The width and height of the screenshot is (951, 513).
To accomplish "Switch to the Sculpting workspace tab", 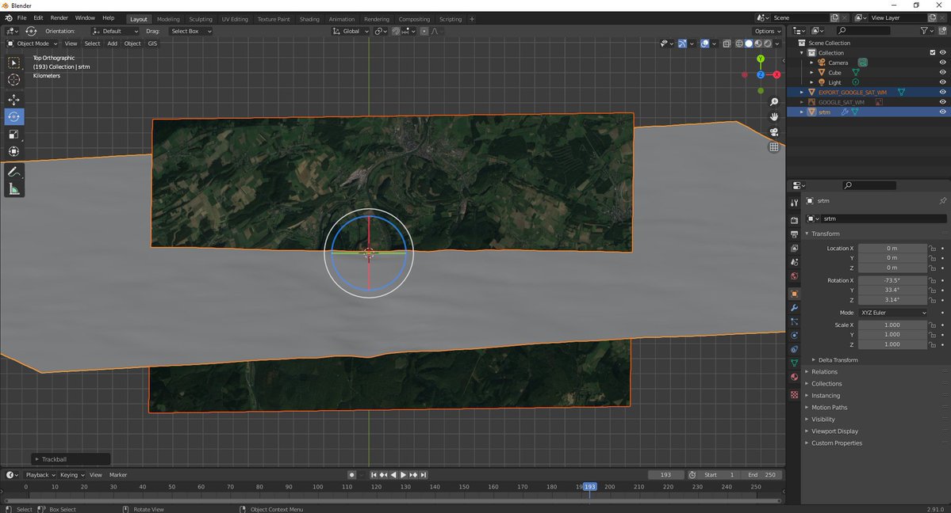I will (x=200, y=18).
